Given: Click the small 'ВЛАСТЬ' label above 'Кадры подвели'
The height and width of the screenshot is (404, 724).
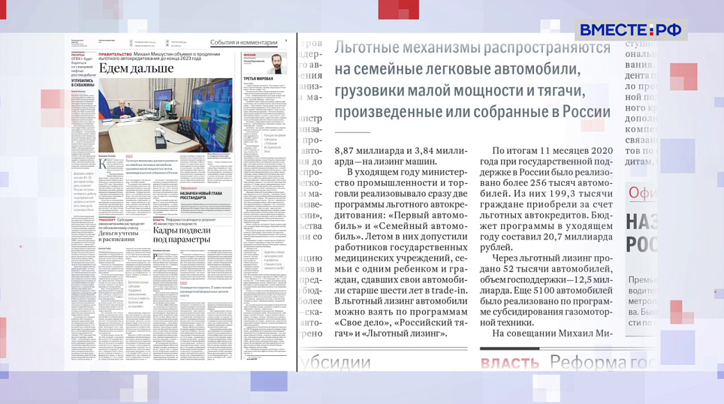Looking at the screenshot, I should coord(159,219).
